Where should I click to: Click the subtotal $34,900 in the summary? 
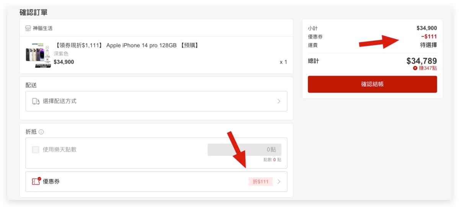427,28
